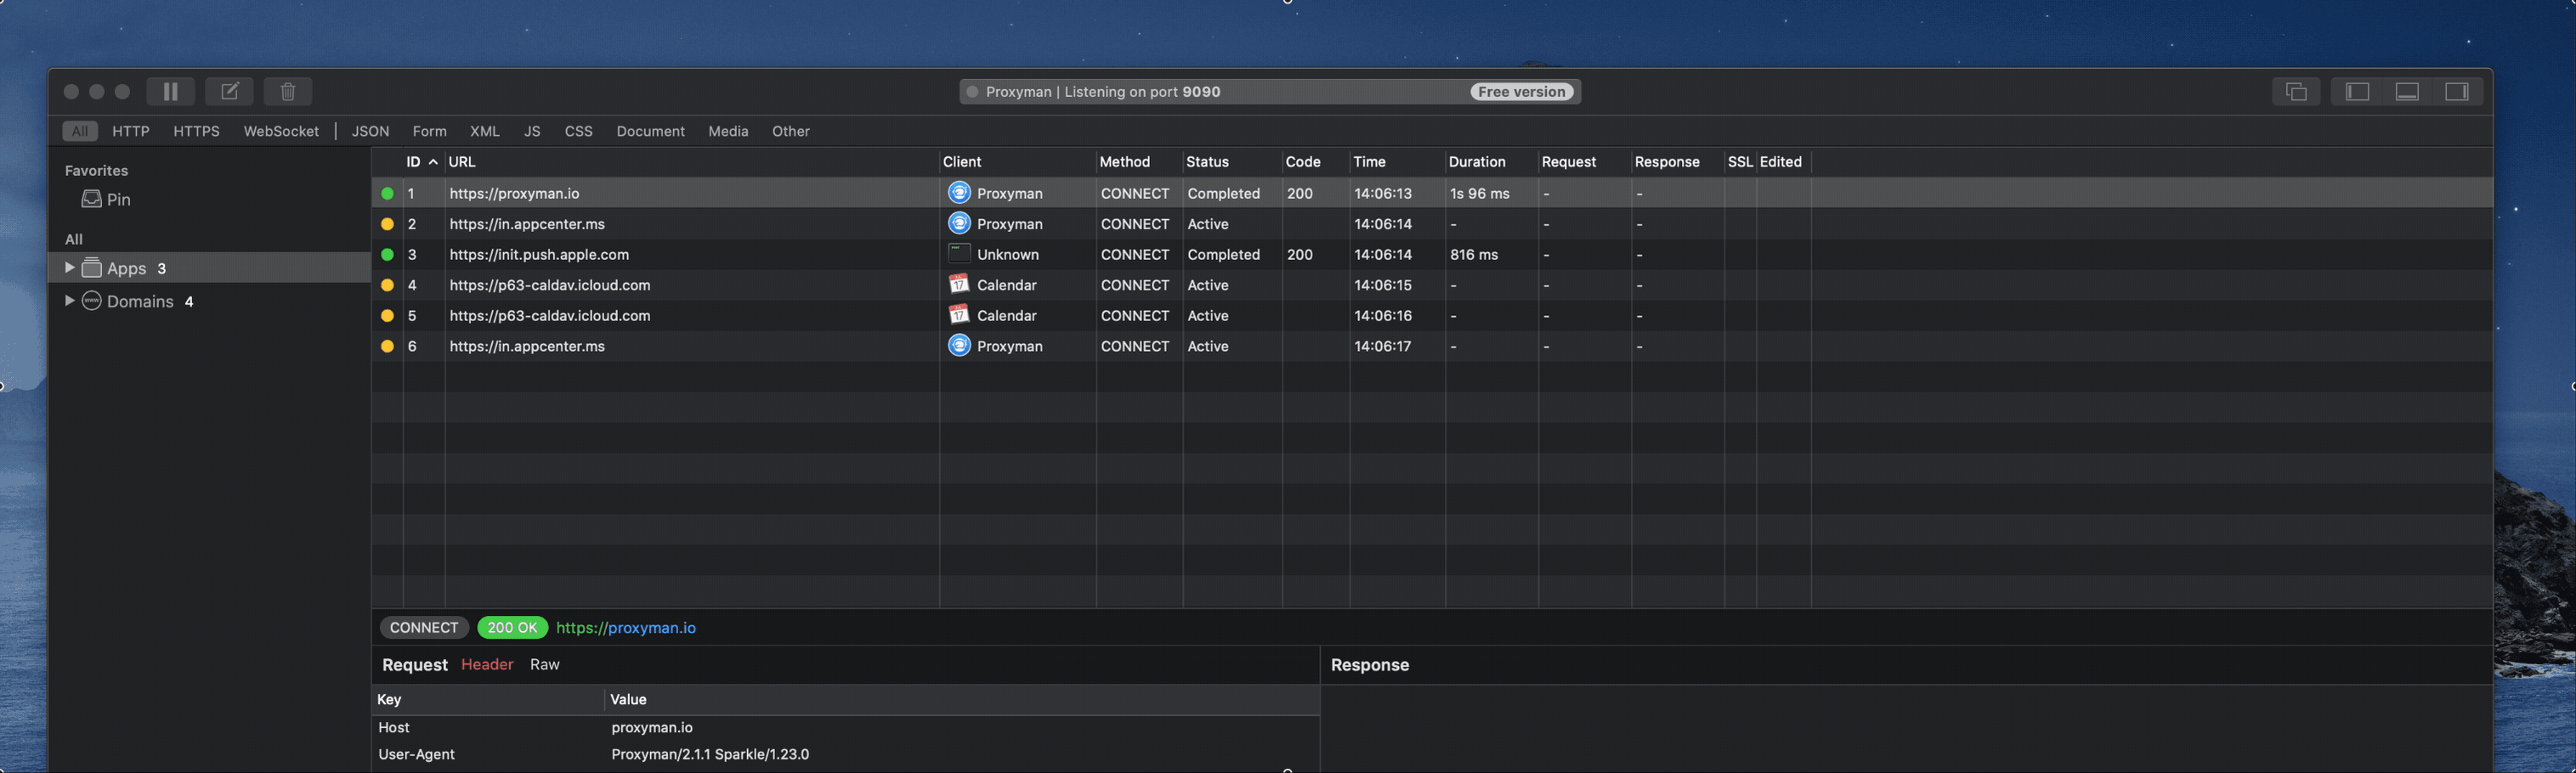Click the compose/edit request icon
Screen dimensions: 2576x773
pyautogui.click(x=229, y=91)
